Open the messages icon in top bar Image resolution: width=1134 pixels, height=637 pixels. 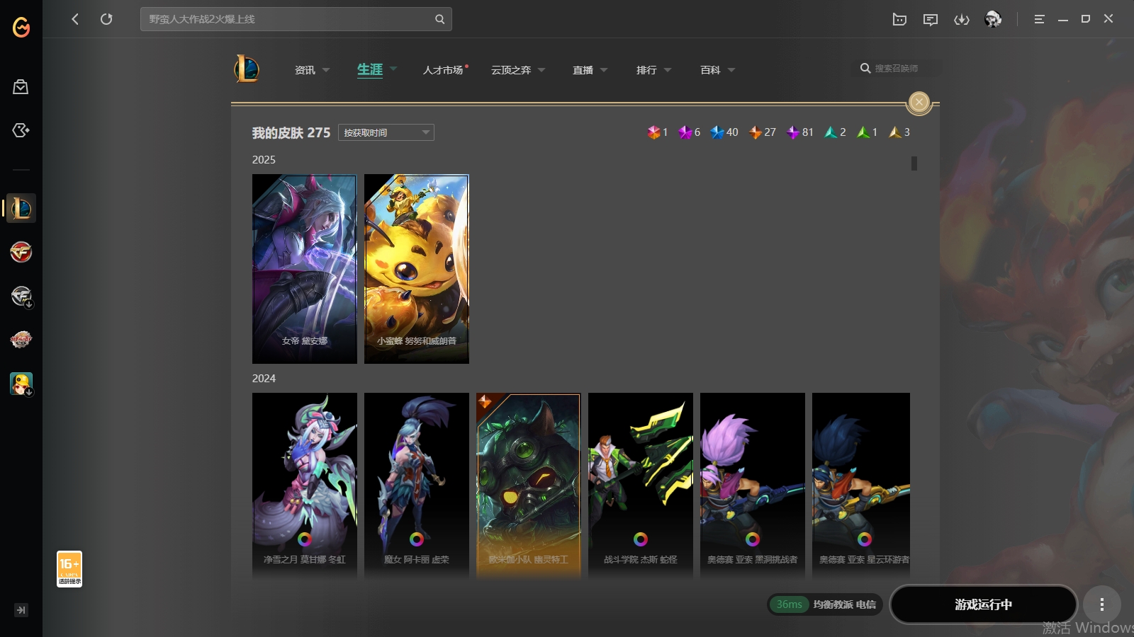(x=930, y=19)
